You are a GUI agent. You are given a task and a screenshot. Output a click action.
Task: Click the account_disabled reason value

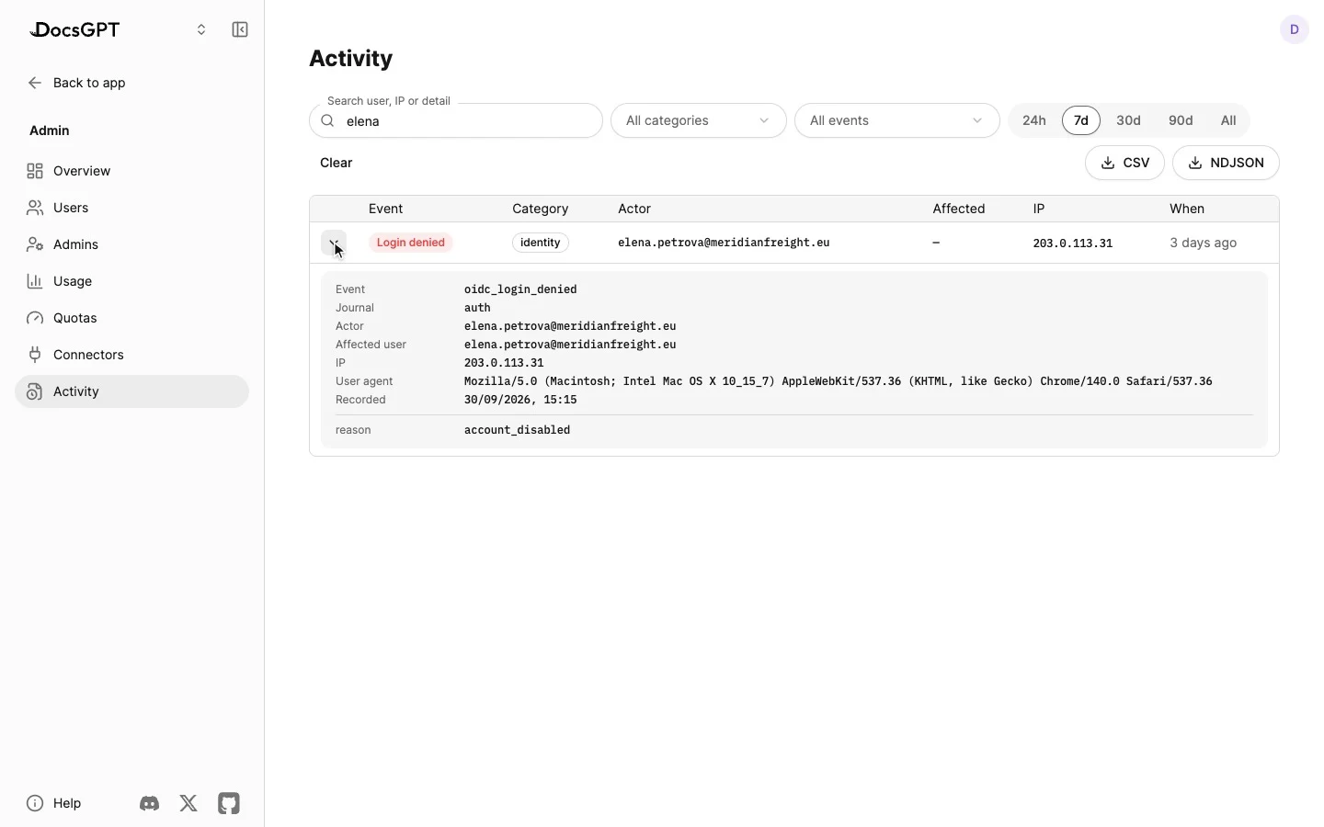click(x=517, y=430)
